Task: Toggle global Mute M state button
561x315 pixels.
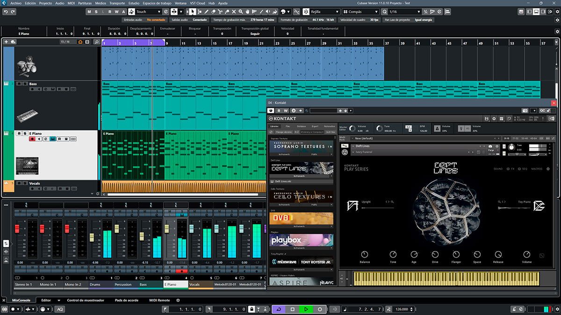Action: tap(89, 12)
